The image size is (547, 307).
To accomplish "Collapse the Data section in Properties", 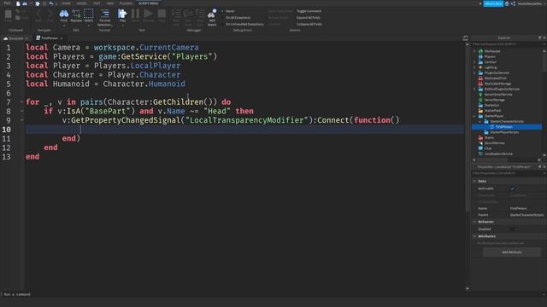I will coord(474,181).
